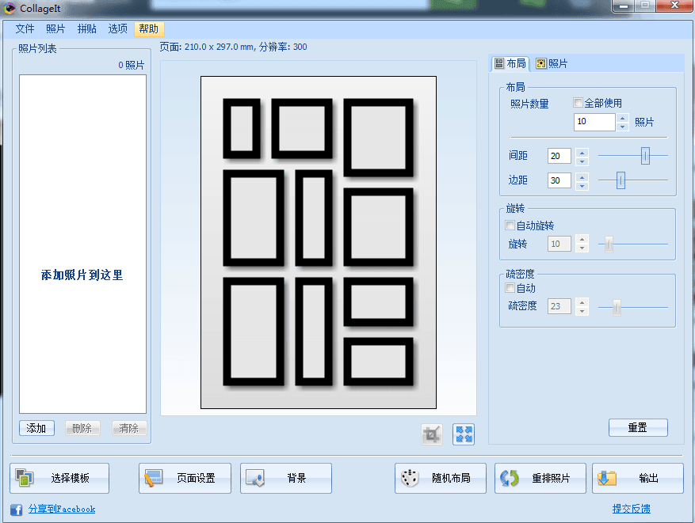695x523 pixels.
Task: Enable the 全部使用 checkbox
Action: 578,104
